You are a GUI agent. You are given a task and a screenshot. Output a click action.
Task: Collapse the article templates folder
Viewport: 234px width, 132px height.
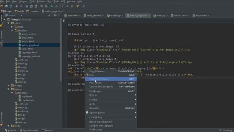[12, 30]
